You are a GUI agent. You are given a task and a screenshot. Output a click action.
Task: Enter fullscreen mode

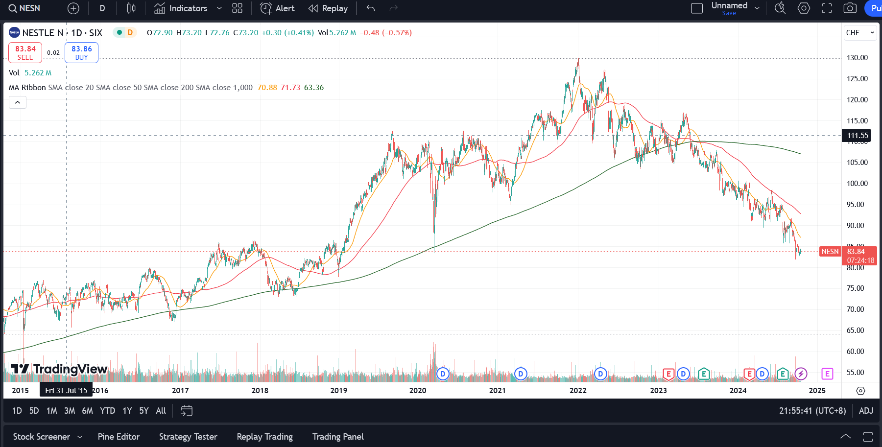click(x=827, y=8)
